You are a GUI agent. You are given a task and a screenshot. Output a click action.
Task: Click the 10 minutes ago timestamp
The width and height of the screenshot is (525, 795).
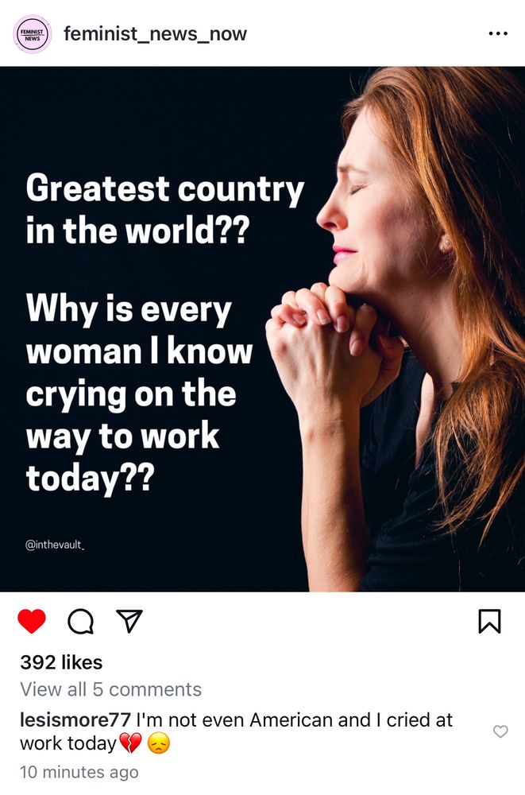click(79, 772)
